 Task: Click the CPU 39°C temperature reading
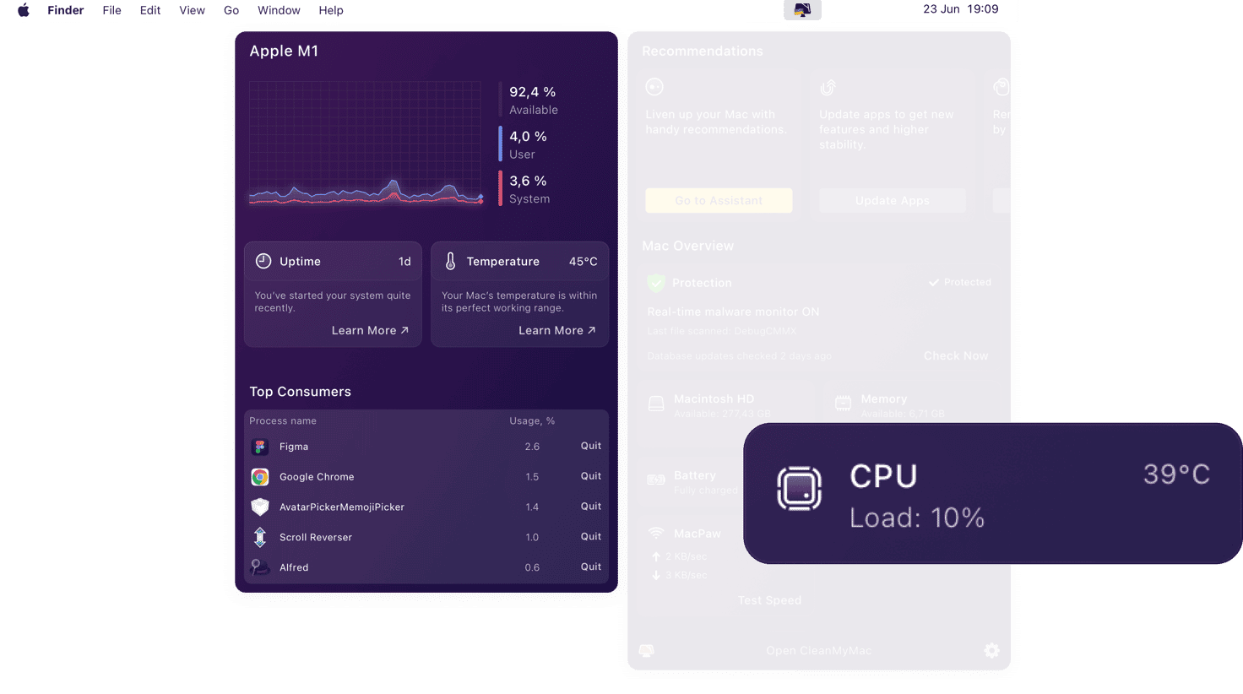pyautogui.click(x=1176, y=474)
